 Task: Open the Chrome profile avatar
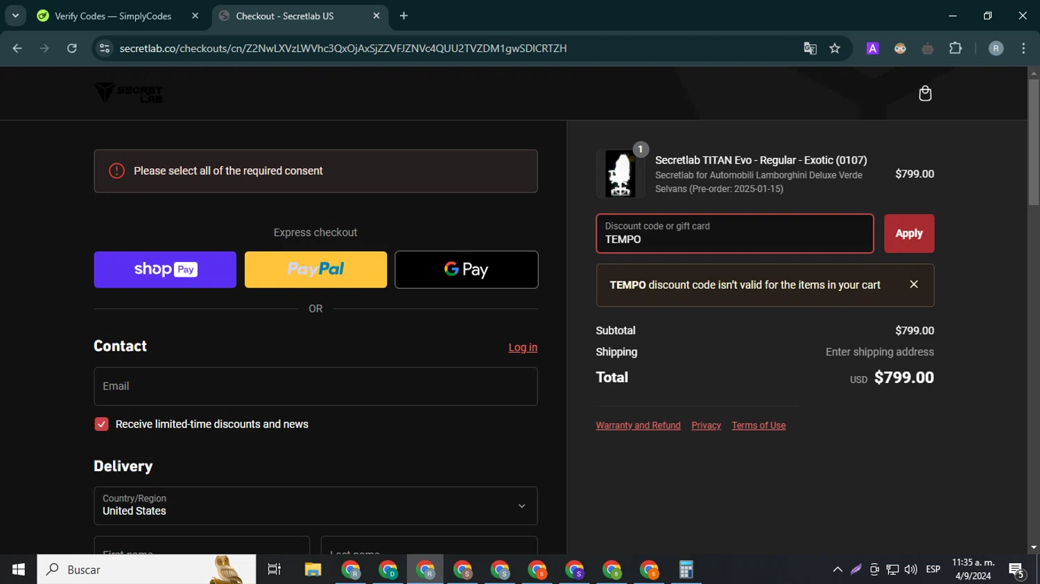tap(996, 48)
